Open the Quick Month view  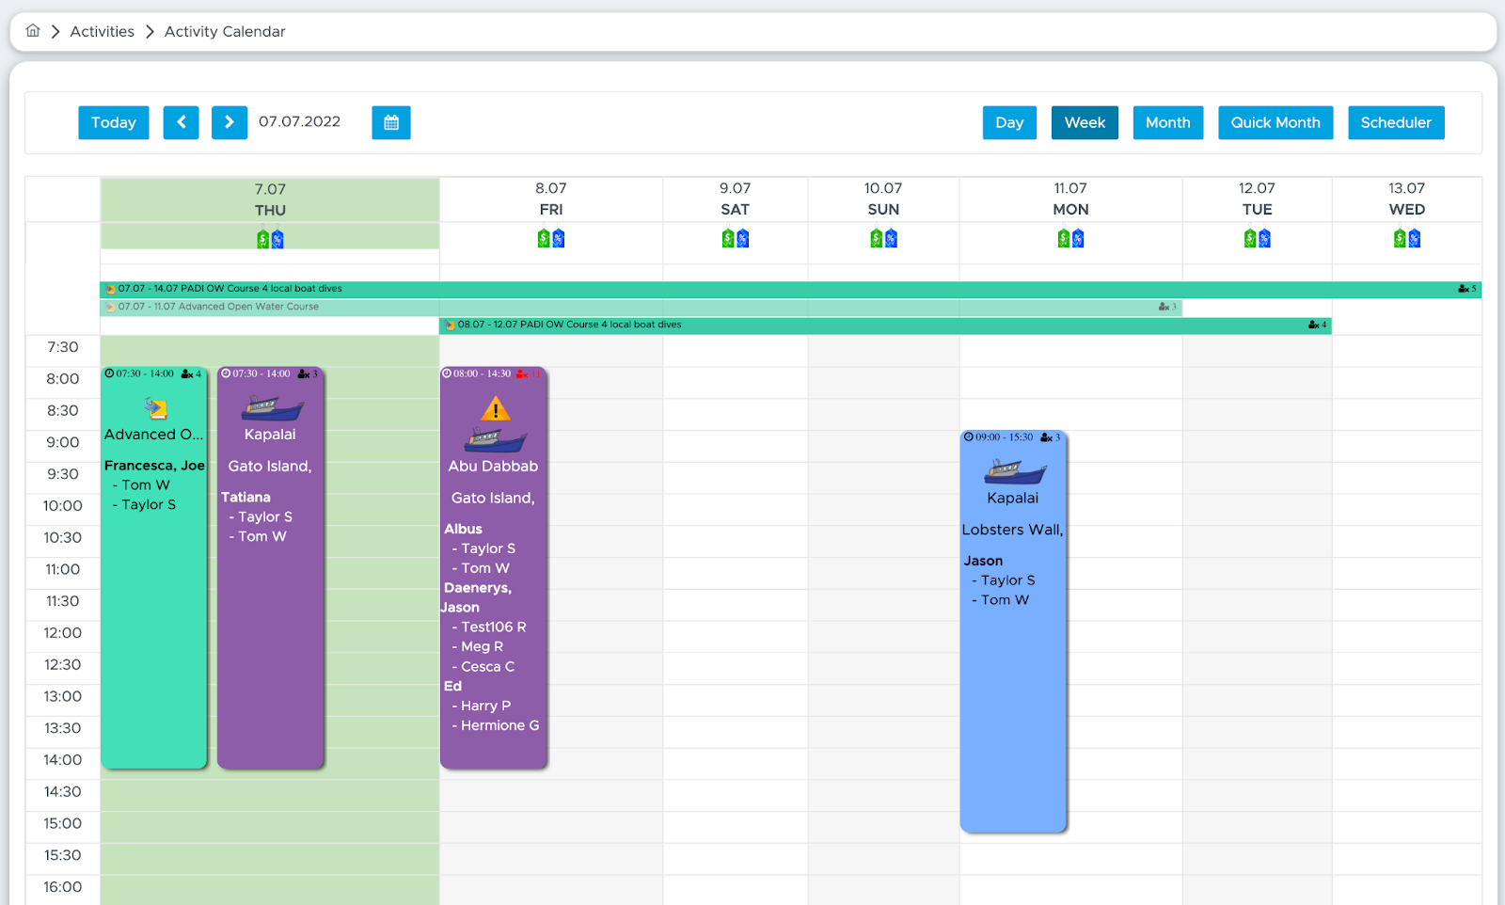pyautogui.click(x=1275, y=122)
